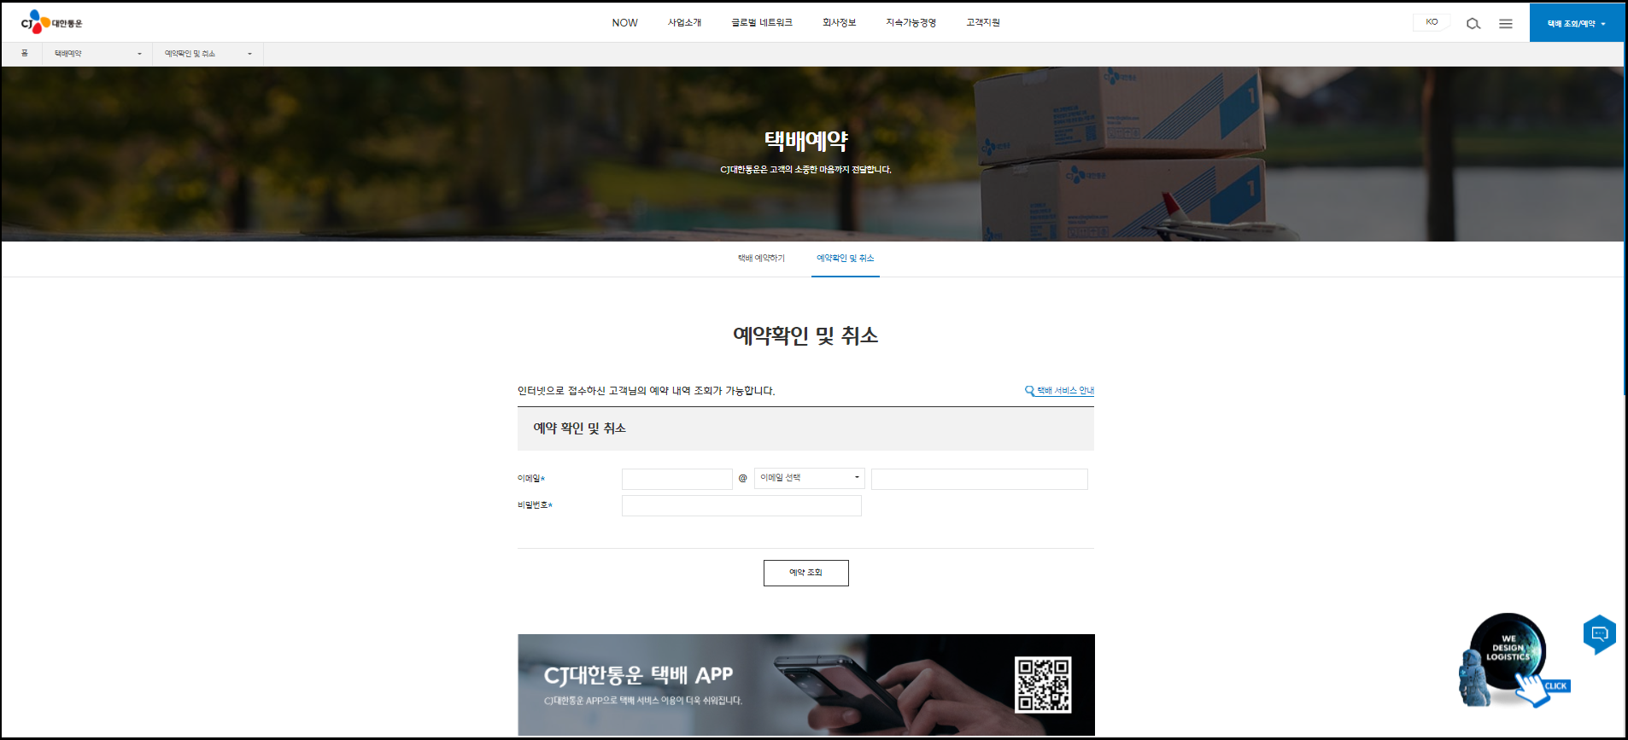This screenshot has width=1628, height=740.
Task: Focus the email domain input field
Action: click(979, 479)
